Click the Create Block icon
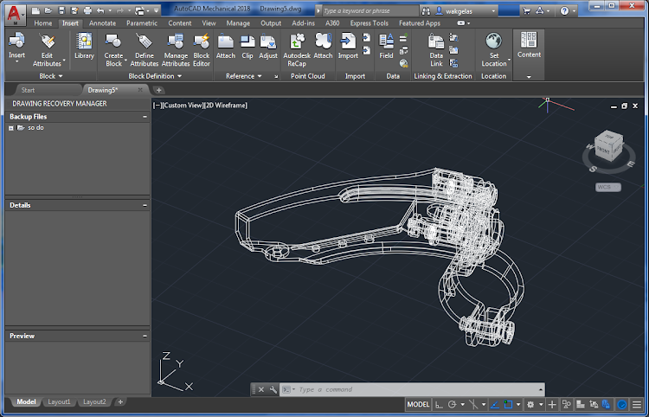This screenshot has height=417, width=649. 113,41
